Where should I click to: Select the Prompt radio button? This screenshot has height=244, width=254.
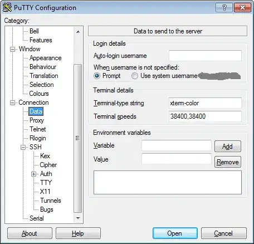97,76
